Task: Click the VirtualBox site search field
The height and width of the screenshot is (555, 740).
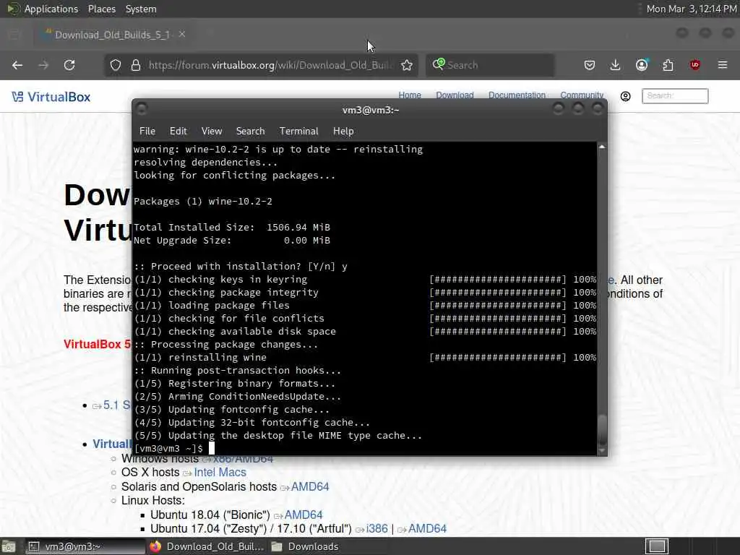Action: coord(675,96)
